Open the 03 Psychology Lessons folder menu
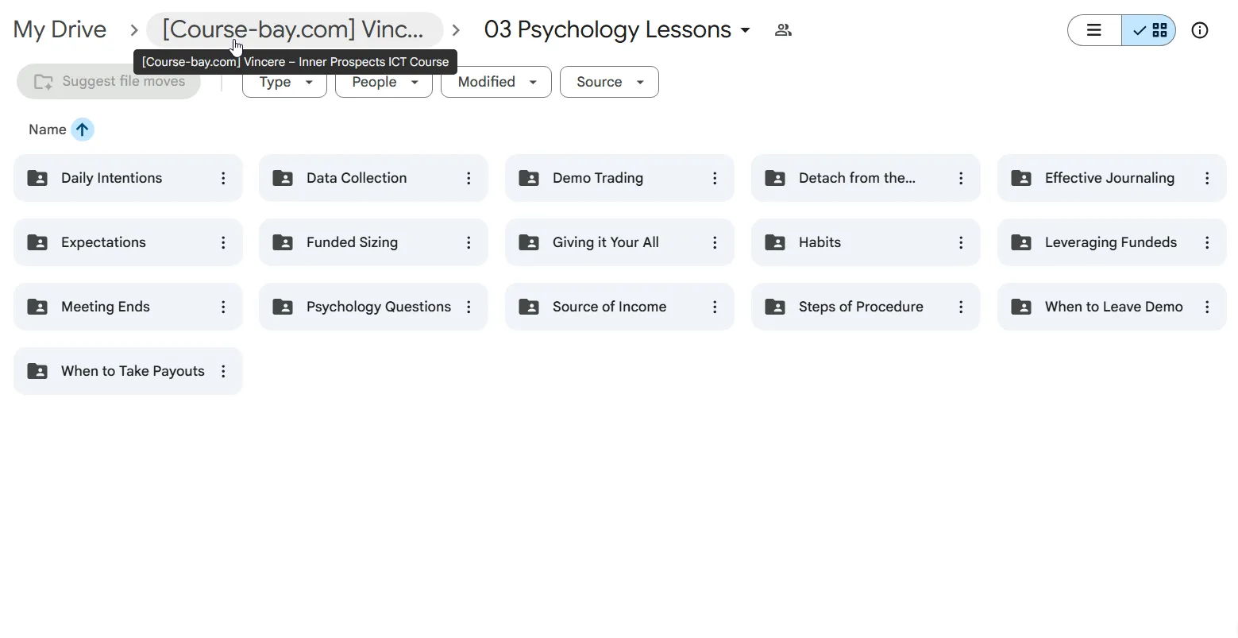1238x638 pixels. coord(617,30)
